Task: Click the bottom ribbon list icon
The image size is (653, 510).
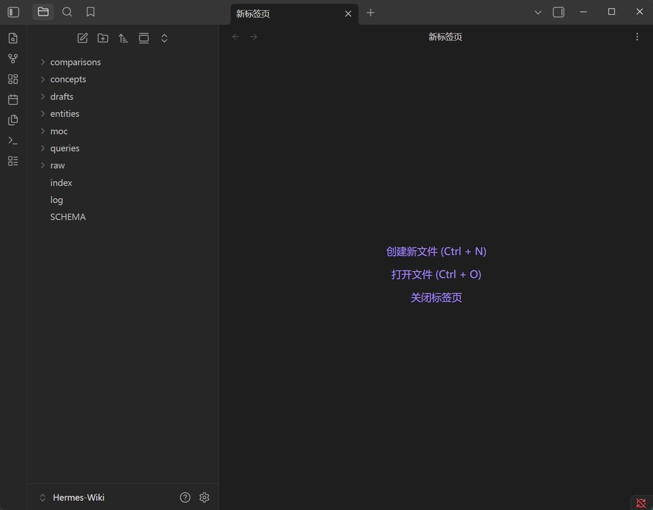Action: (13, 161)
